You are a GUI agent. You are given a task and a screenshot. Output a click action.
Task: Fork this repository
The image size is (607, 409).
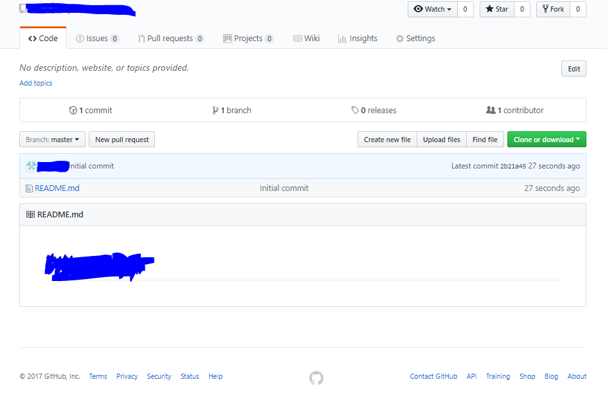pos(553,9)
